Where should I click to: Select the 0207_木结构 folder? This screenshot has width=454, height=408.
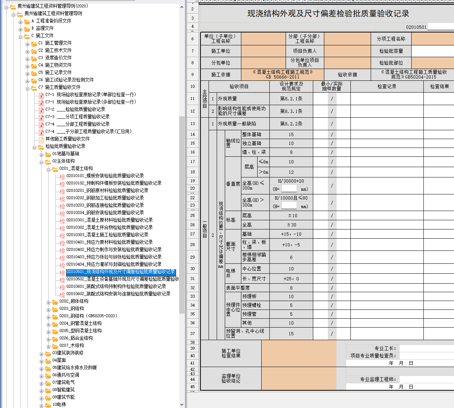(71, 346)
